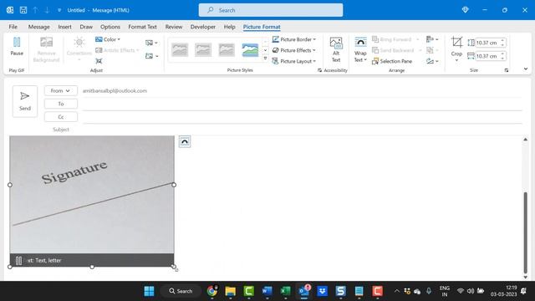
Task: Open Dropbox from the taskbar
Action: [322, 291]
